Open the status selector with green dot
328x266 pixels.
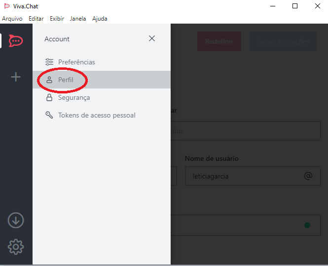click(307, 225)
